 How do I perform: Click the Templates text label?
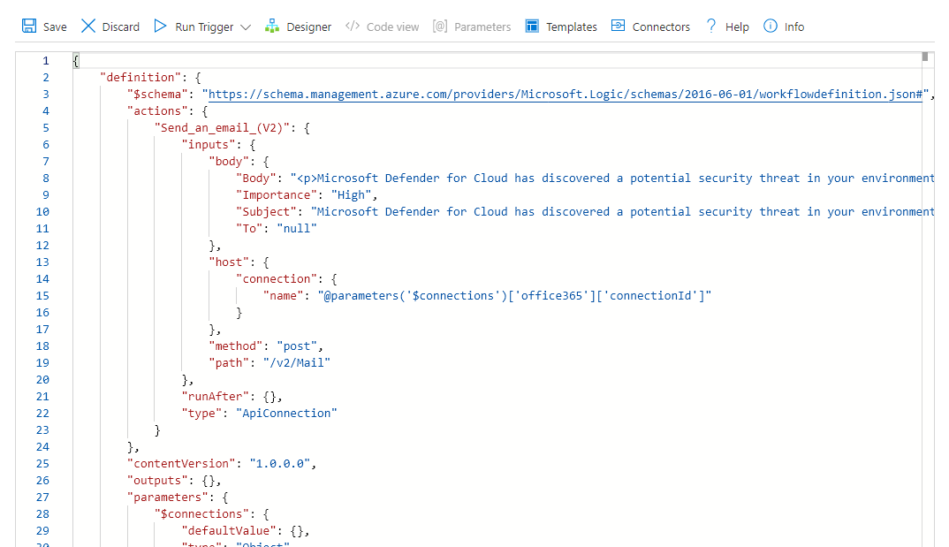[572, 27]
